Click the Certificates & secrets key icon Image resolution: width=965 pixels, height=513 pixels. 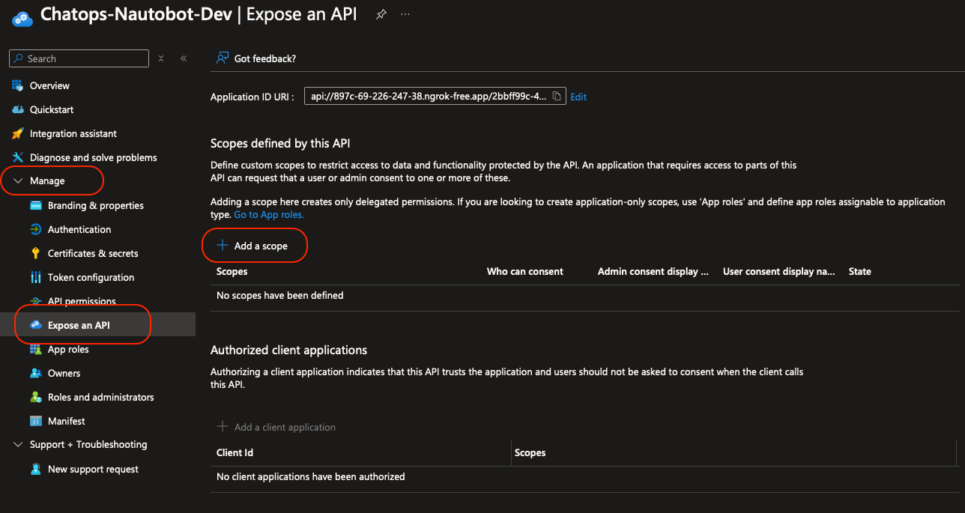point(35,253)
